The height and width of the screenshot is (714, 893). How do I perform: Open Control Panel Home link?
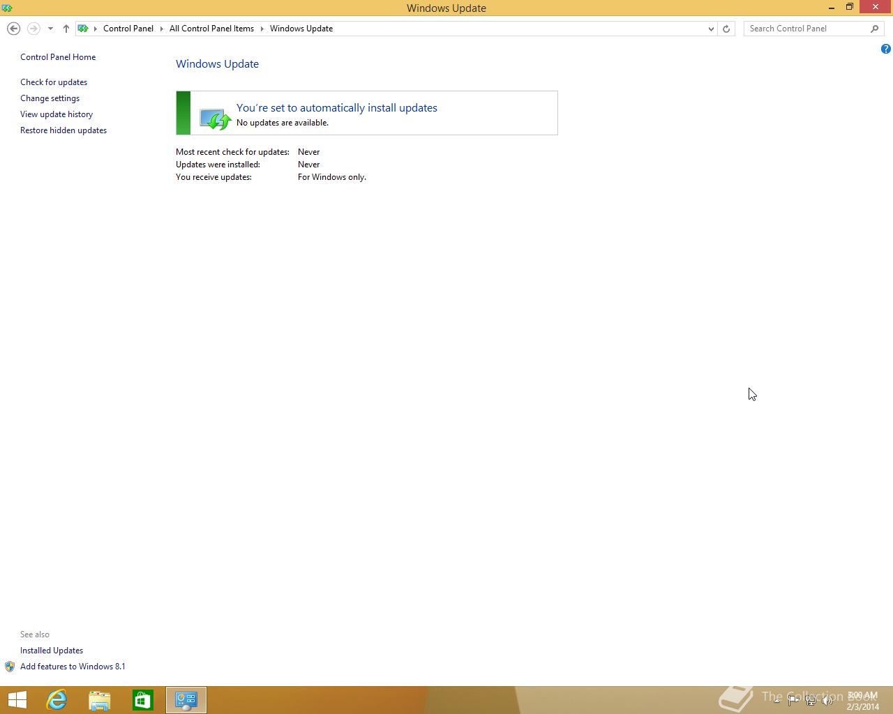coord(58,57)
